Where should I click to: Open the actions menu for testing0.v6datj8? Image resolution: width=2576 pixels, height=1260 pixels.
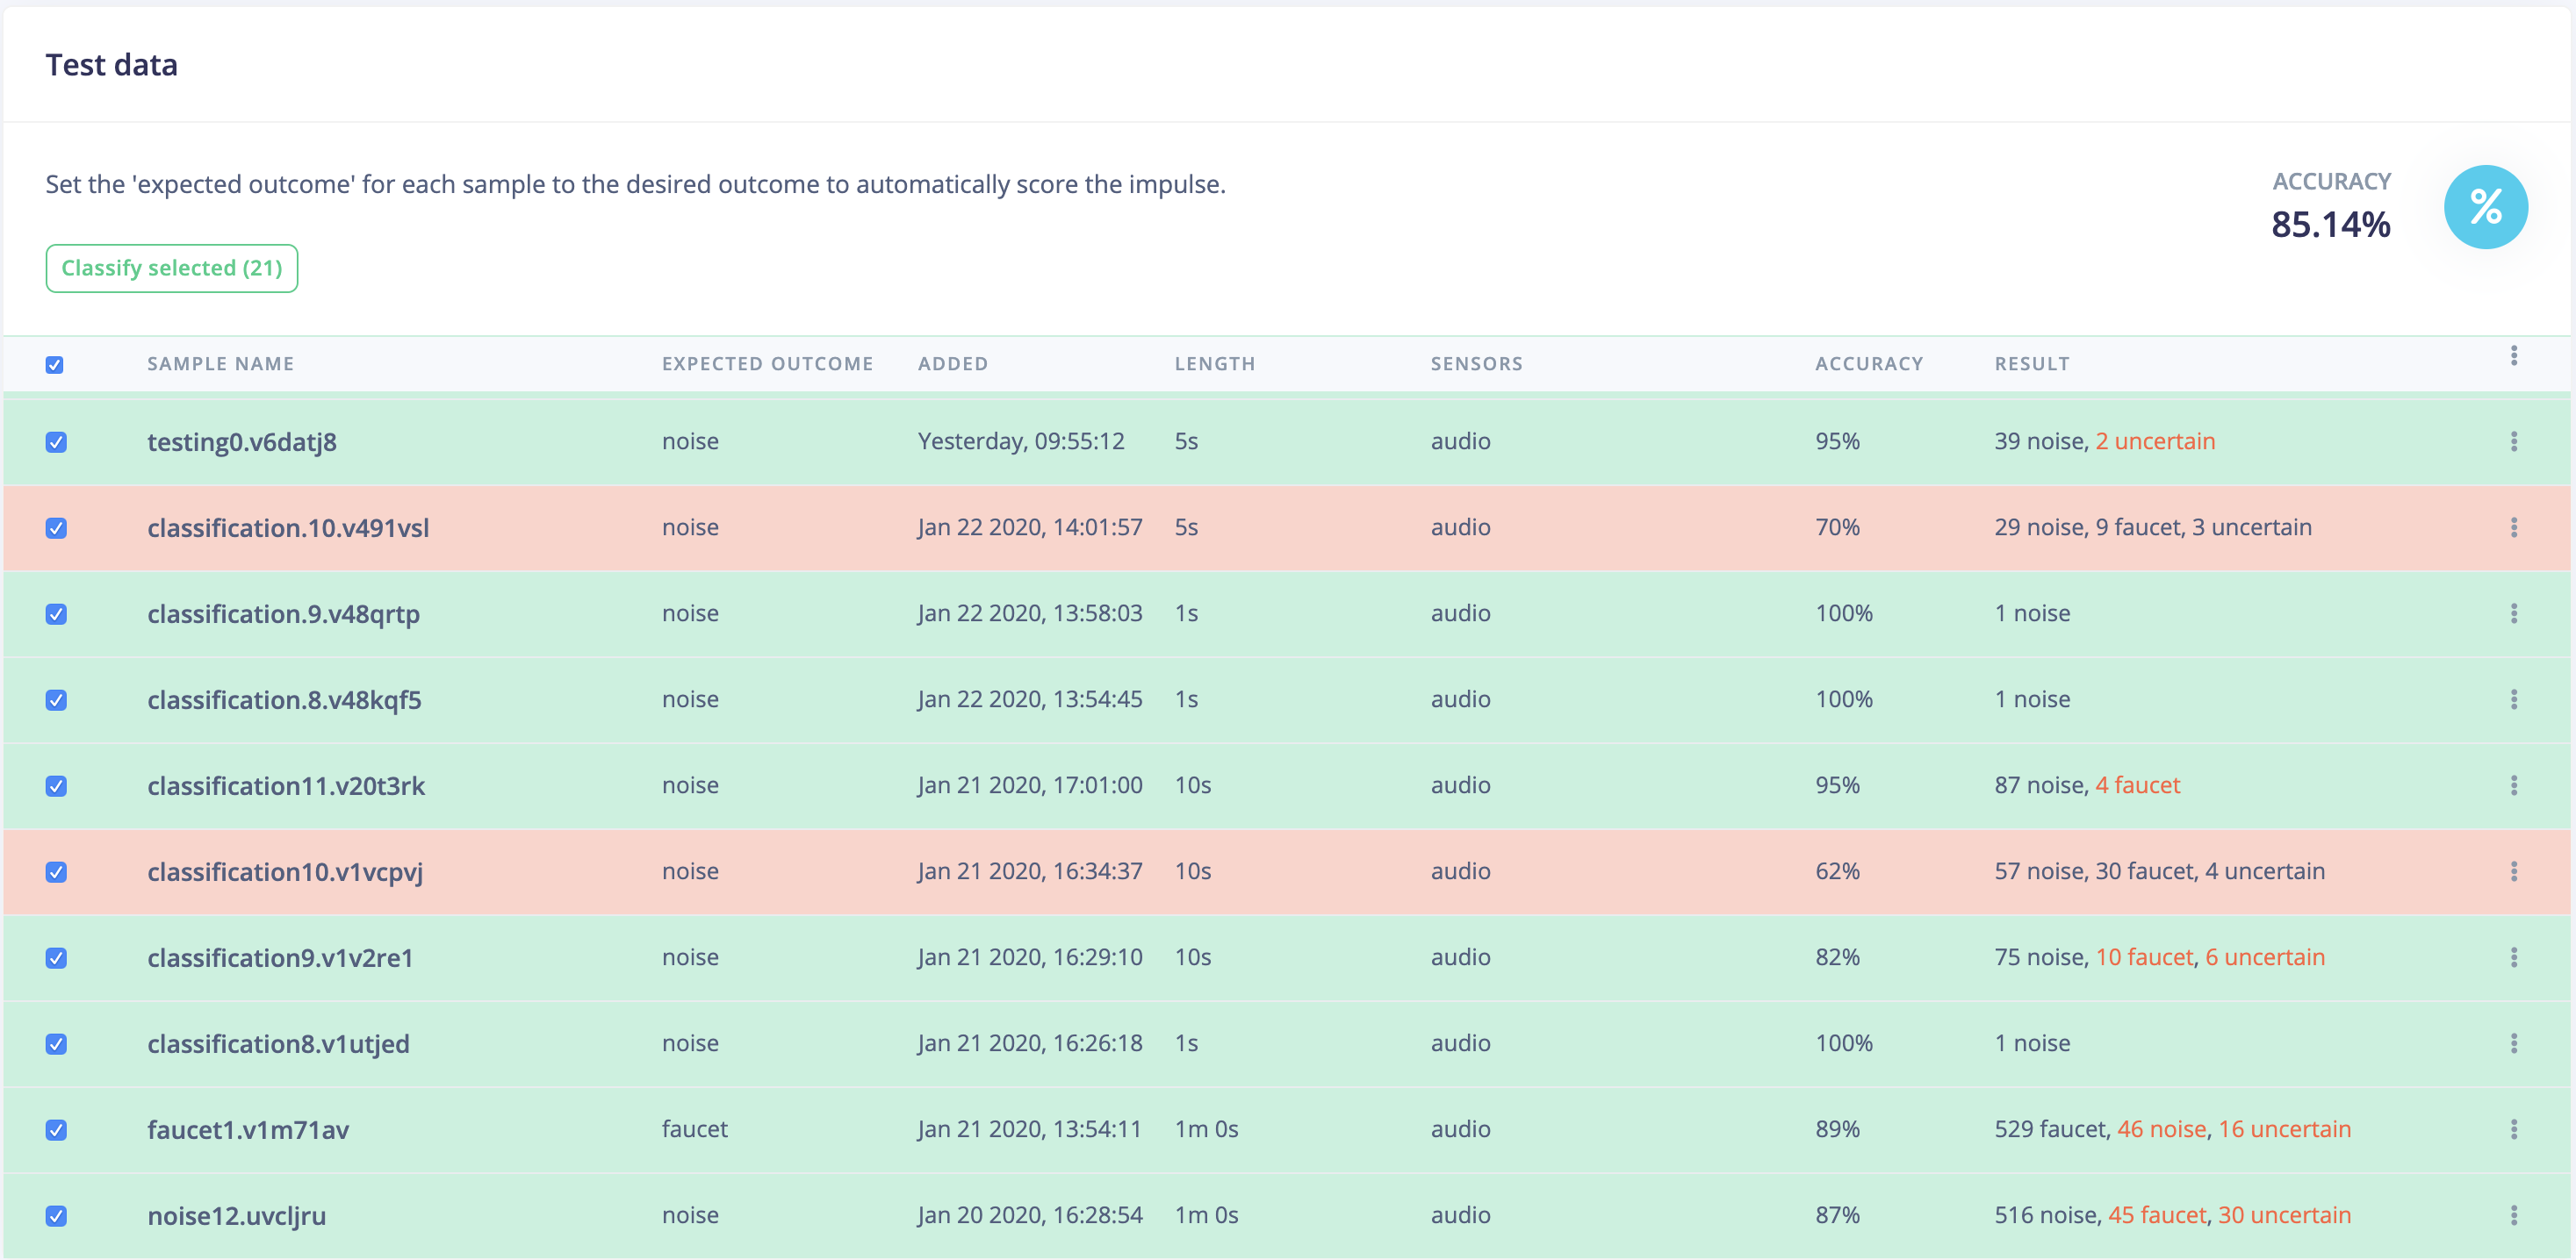(2513, 441)
